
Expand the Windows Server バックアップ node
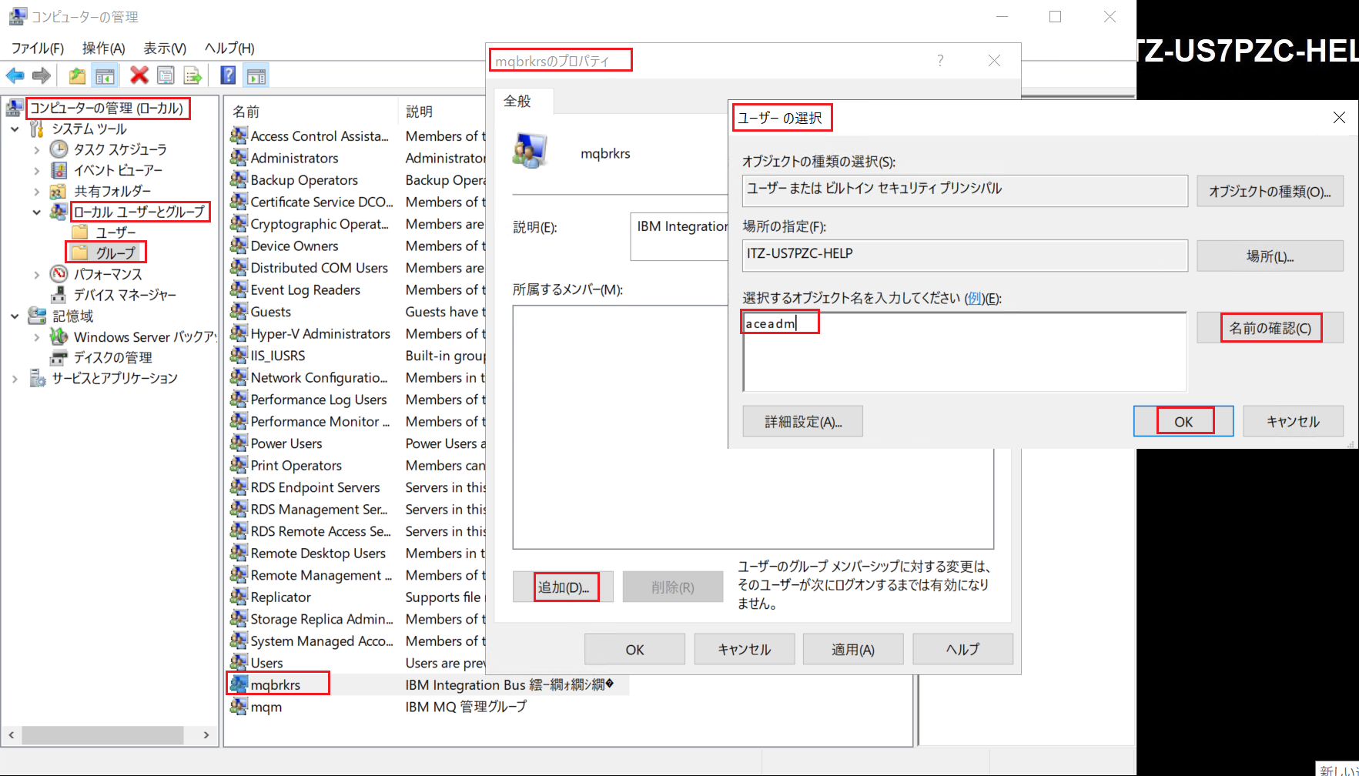point(36,336)
